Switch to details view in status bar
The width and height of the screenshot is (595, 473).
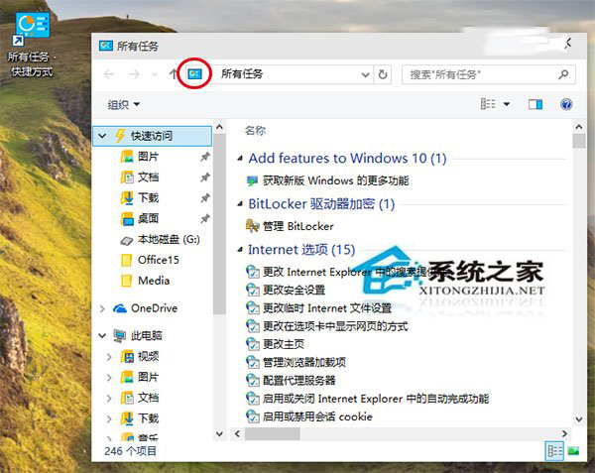pos(554,451)
